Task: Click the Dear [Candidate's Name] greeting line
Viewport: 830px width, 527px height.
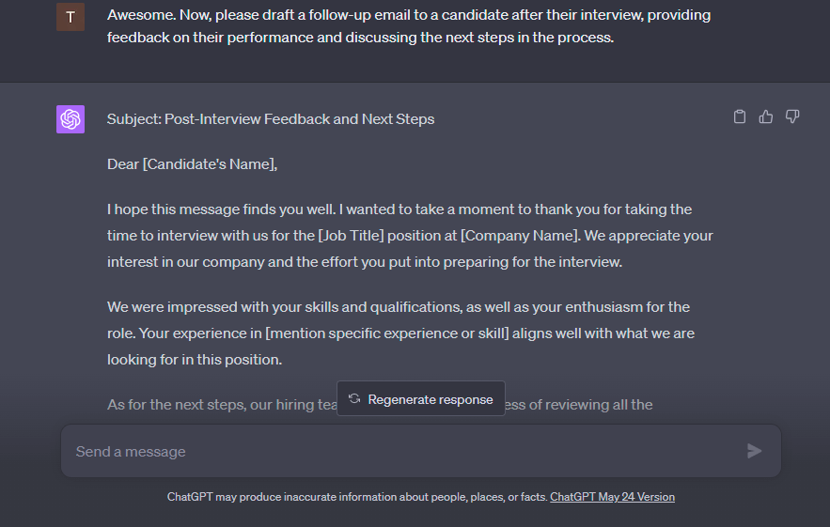Action: pos(192,164)
